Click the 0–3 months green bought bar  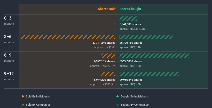pos(128,19)
